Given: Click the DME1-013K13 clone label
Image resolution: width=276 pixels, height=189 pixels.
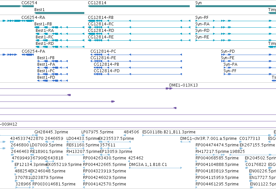Looking at the screenshot, I should 184,85.
